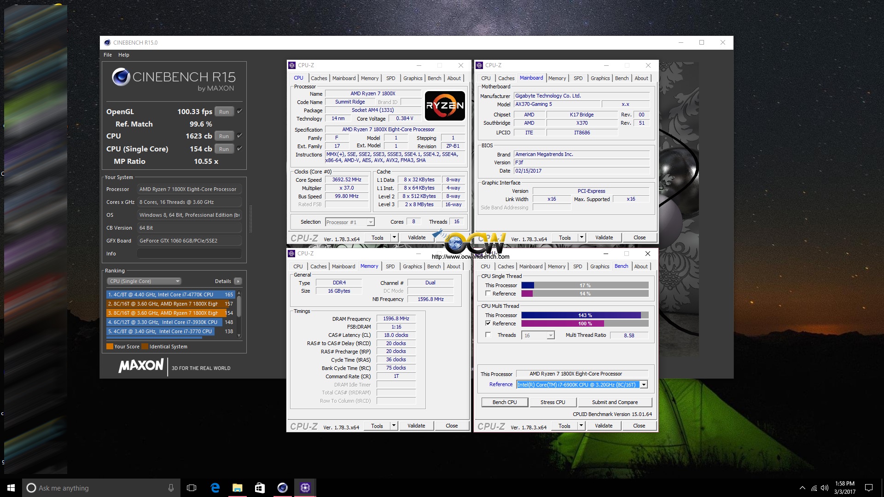This screenshot has height=497, width=884.
Task: Open the Threads count dropdown showing 16
Action: 538,335
